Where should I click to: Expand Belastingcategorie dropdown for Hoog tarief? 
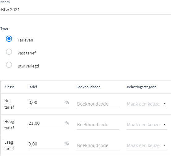pyautogui.click(x=147, y=125)
